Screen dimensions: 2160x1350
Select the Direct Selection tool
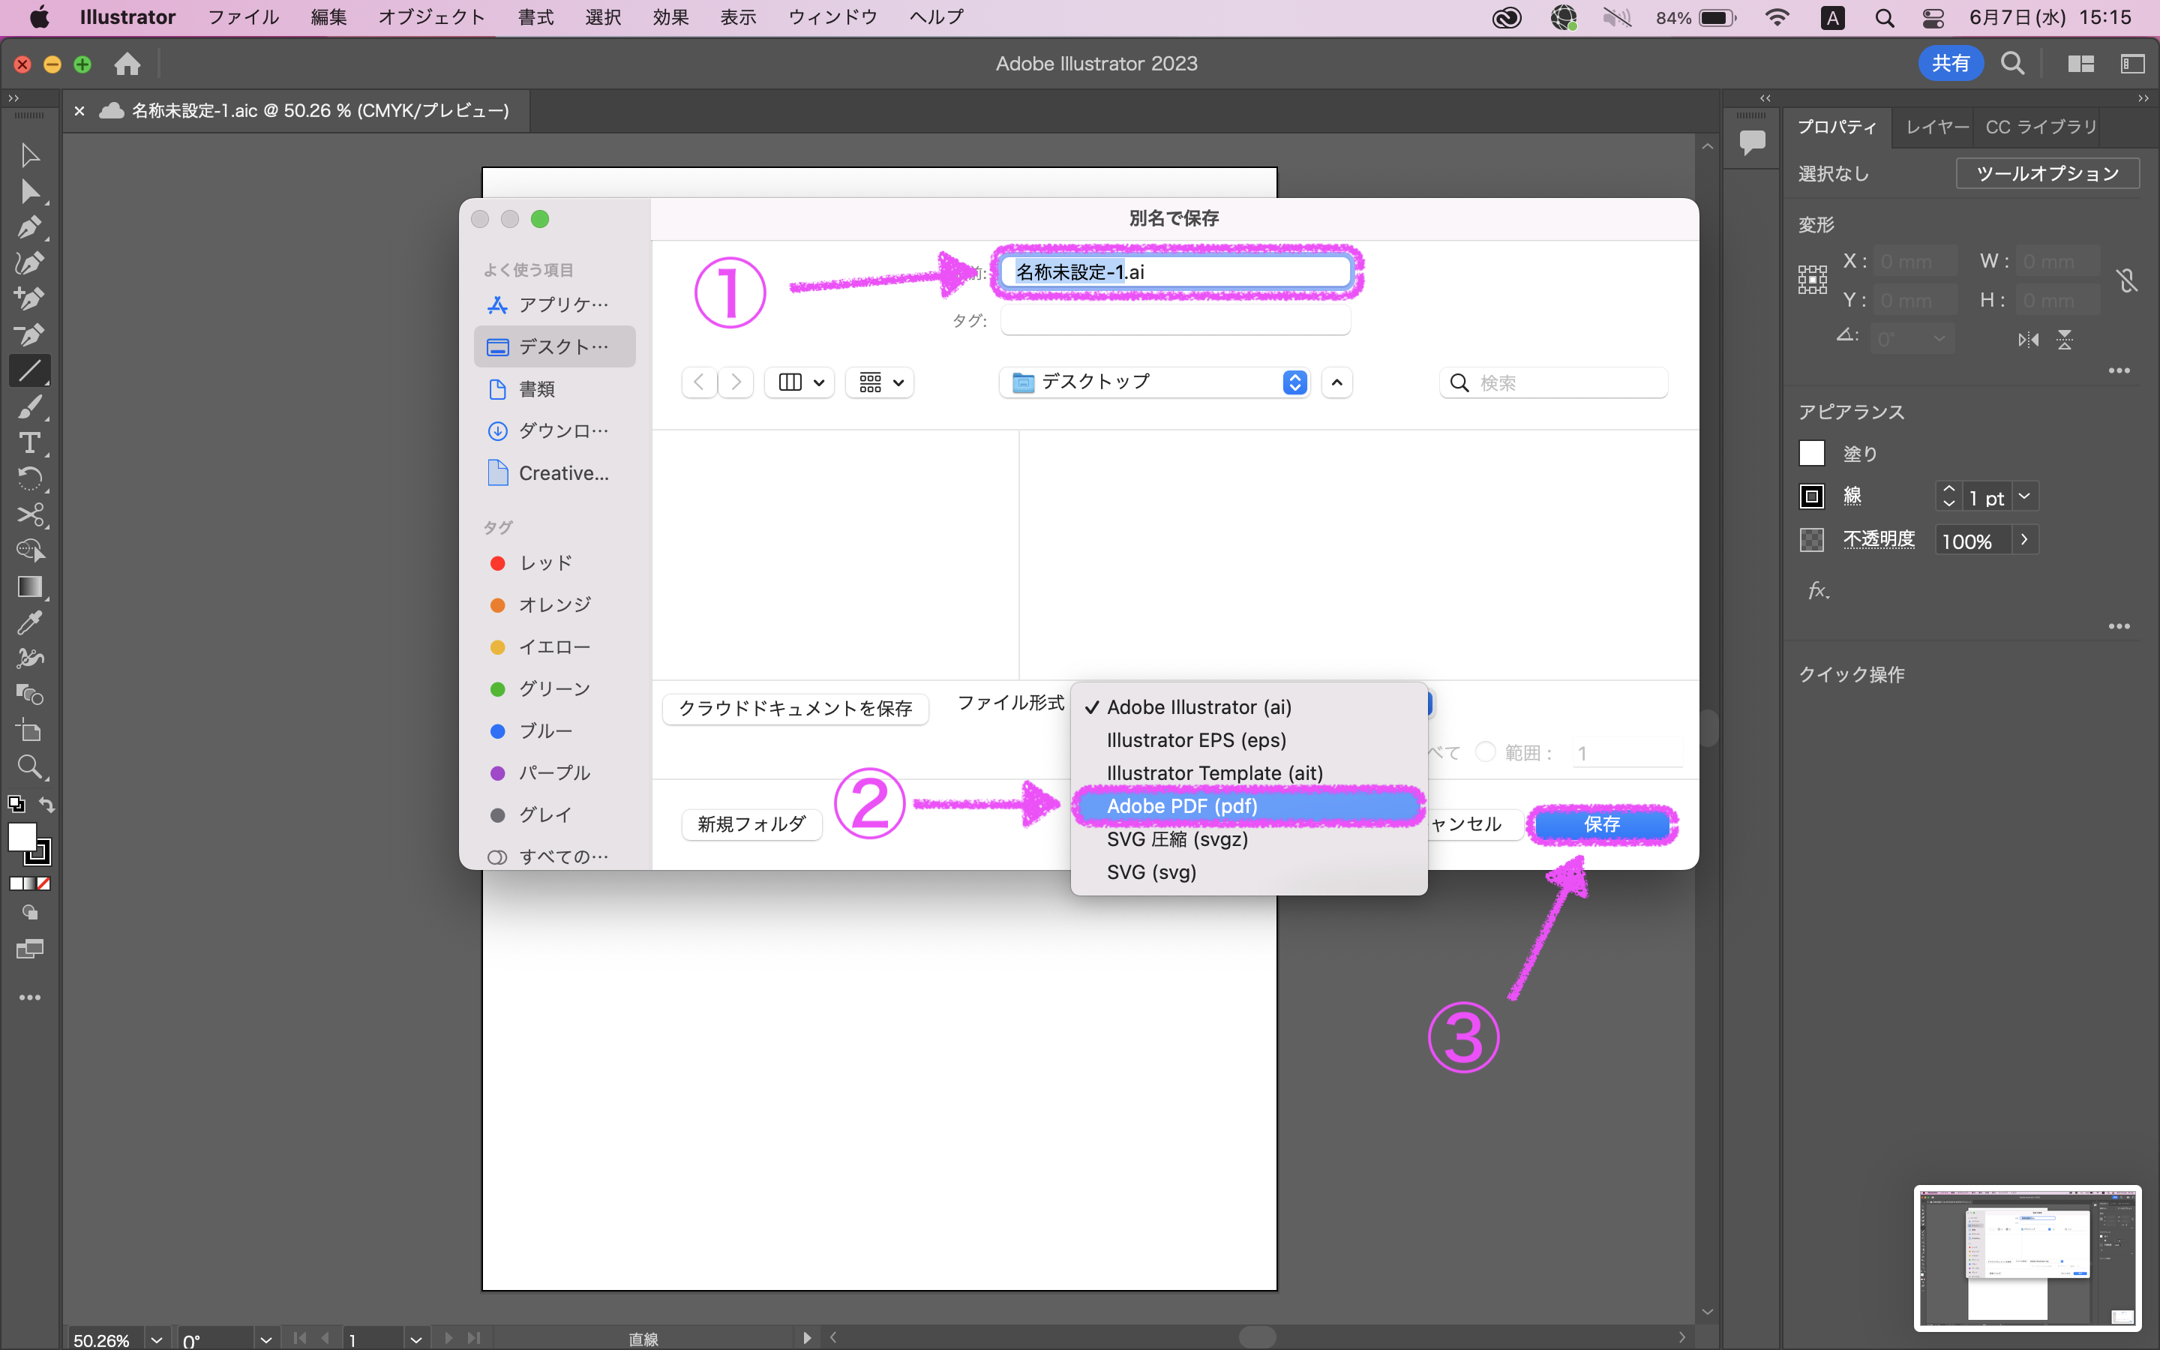pyautogui.click(x=28, y=192)
